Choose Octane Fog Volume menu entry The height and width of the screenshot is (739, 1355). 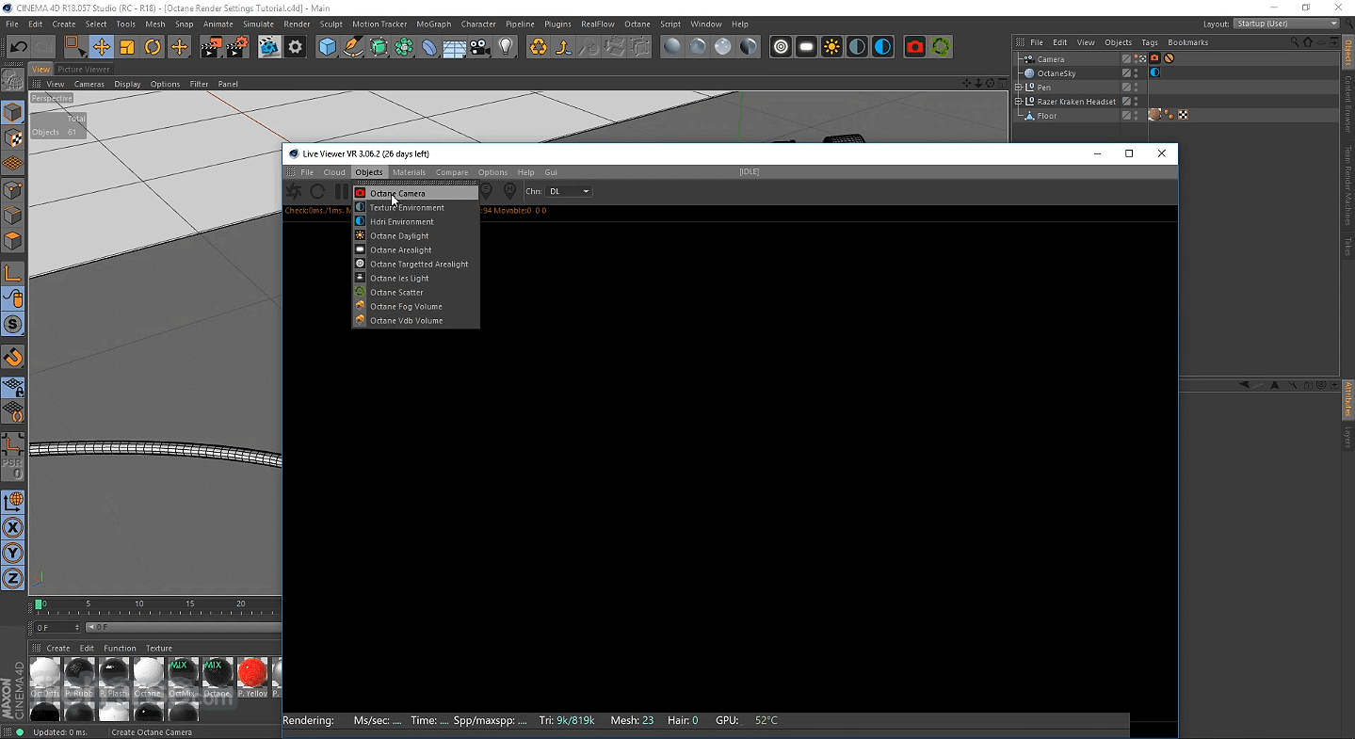(415, 306)
